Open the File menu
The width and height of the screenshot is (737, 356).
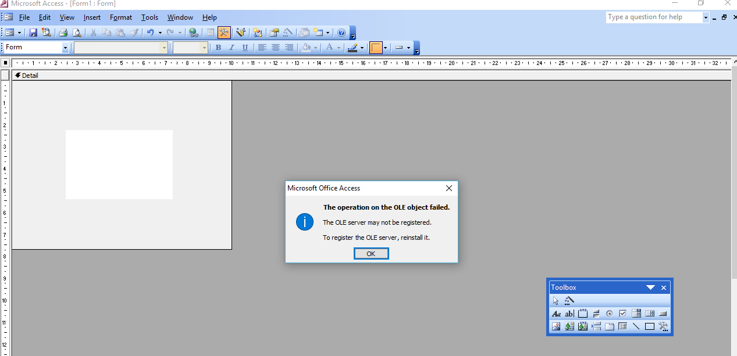(x=24, y=17)
